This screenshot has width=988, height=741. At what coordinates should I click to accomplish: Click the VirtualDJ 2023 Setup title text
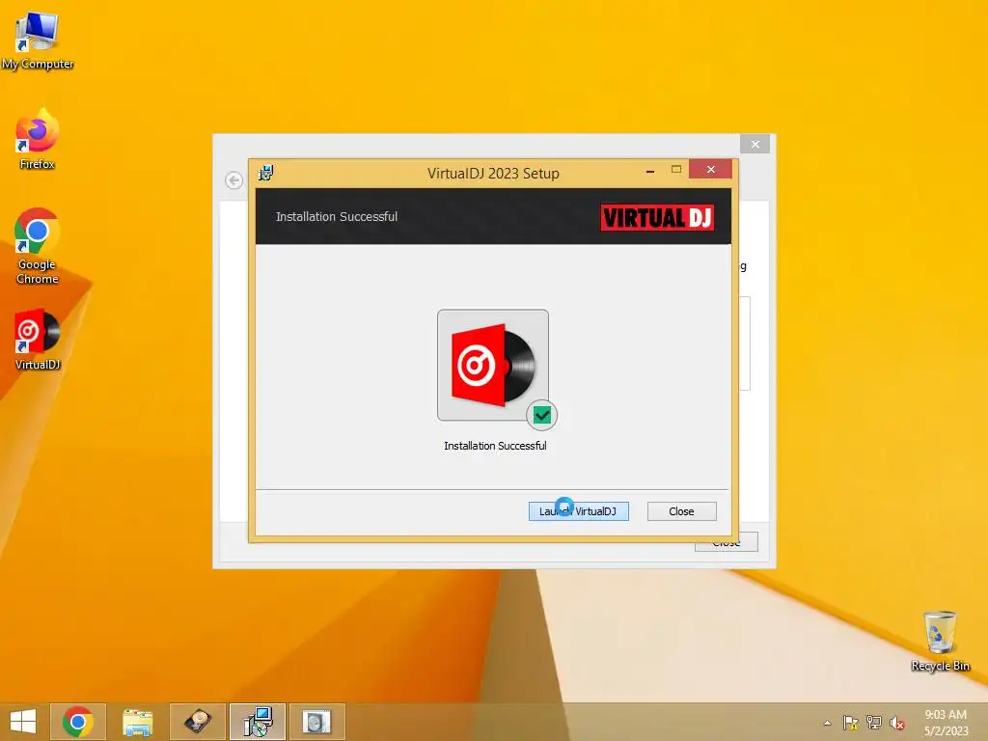(x=493, y=174)
